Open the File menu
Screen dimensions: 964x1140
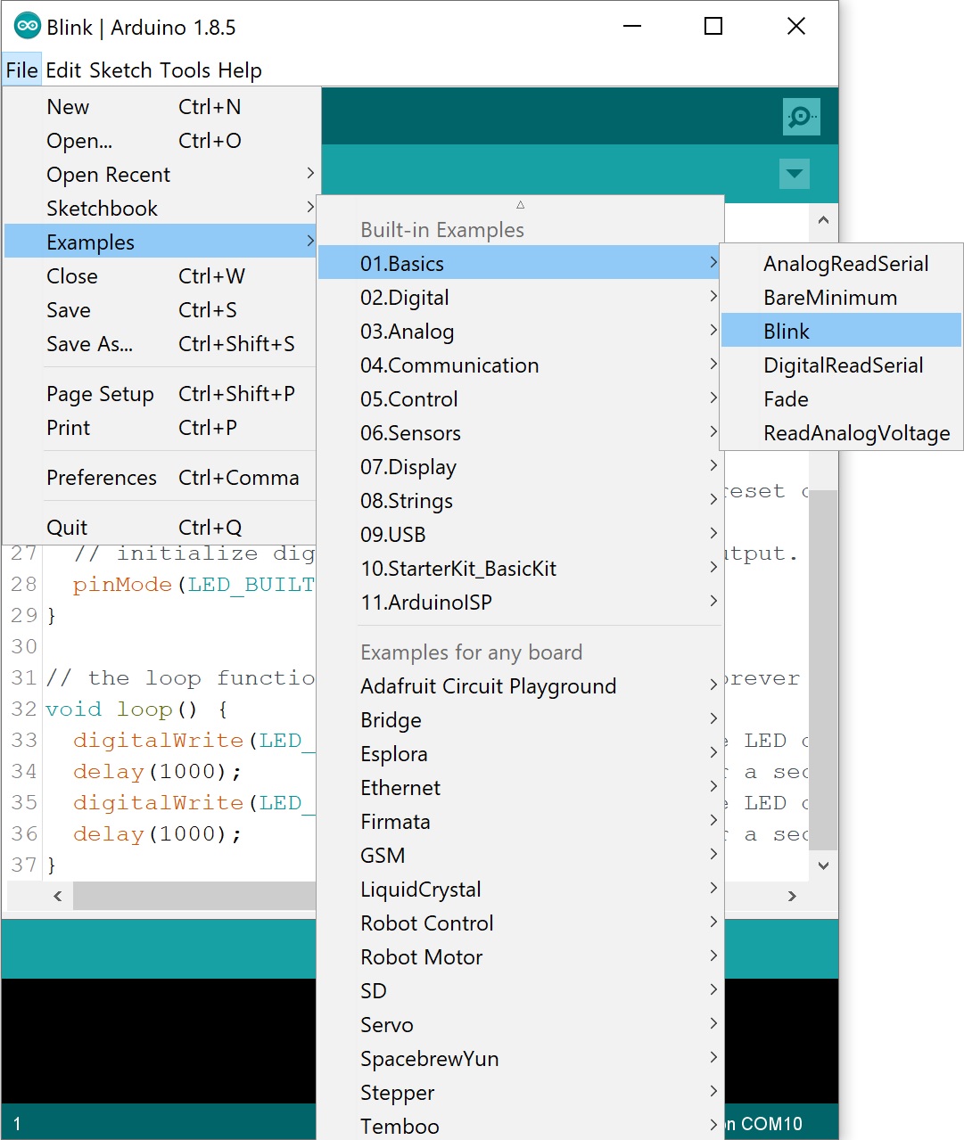pos(21,70)
